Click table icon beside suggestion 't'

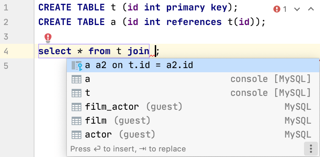76,93
